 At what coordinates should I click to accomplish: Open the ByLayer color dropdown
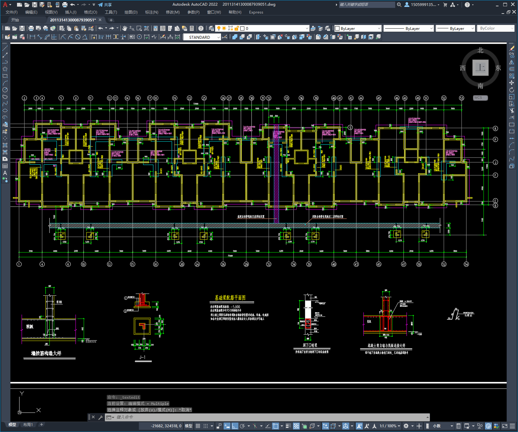coord(379,28)
